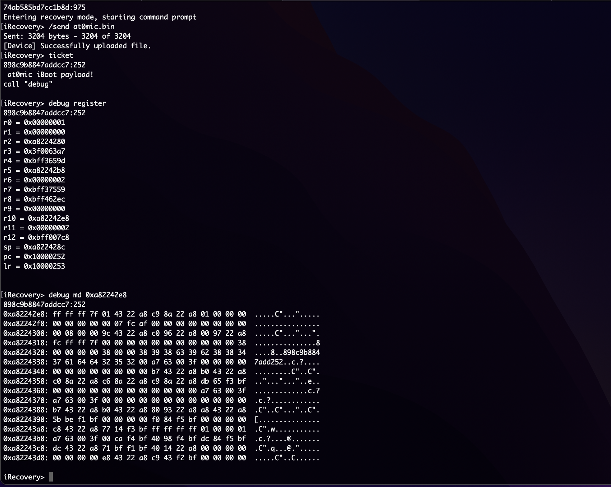Screen dimensions: 611x487
Task: Click the ASCII column text '7add252..c.?....'
Action: (x=287, y=362)
